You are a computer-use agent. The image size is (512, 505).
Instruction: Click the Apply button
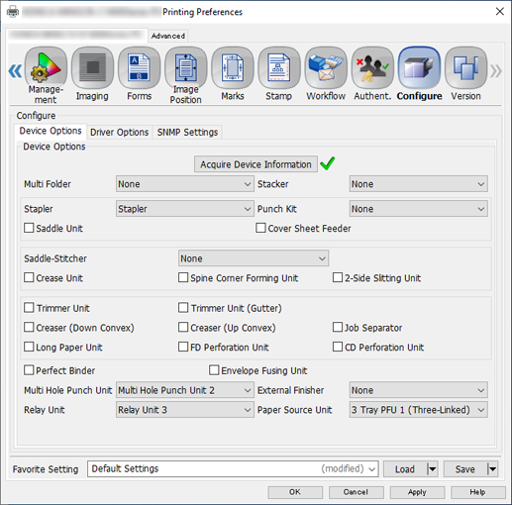click(417, 492)
